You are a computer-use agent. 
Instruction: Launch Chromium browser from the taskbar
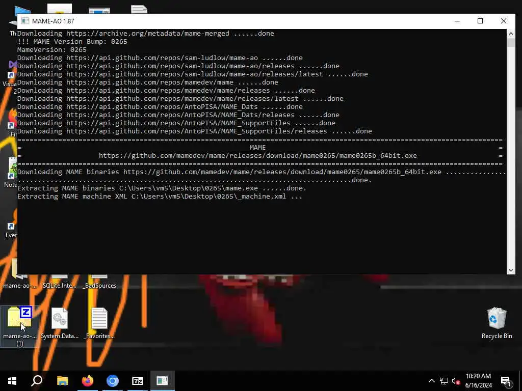(113, 381)
